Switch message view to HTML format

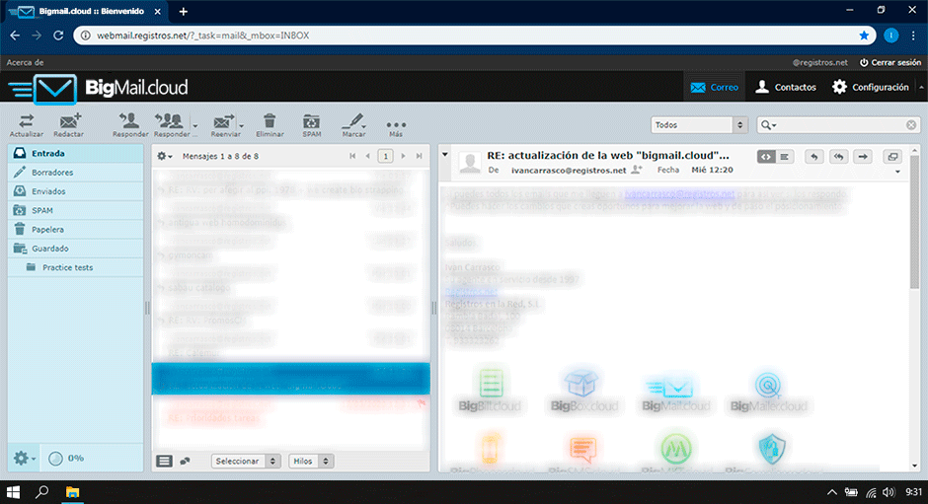tap(767, 156)
